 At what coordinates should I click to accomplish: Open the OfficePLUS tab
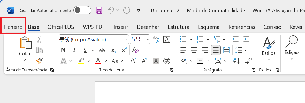[61, 27]
